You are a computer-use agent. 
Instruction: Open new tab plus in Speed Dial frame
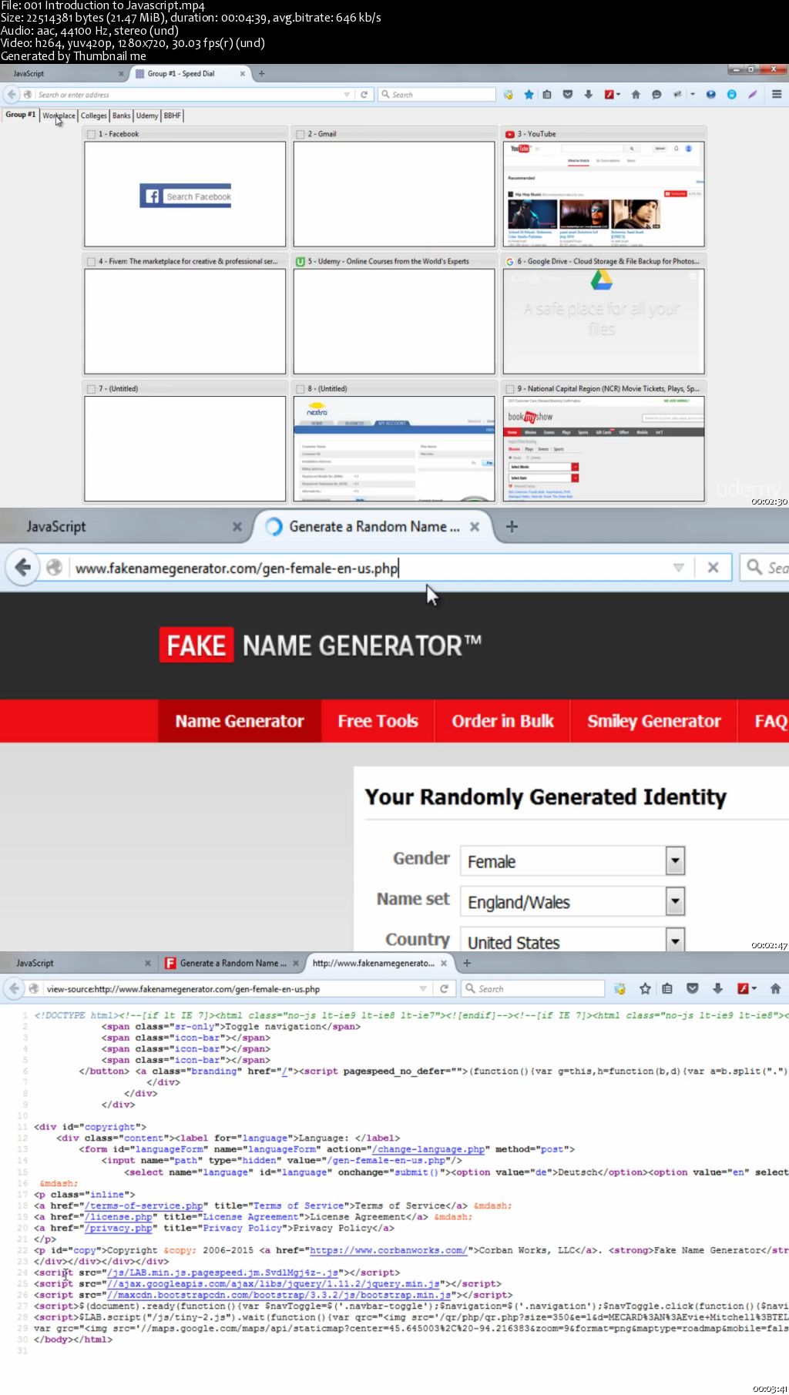click(x=261, y=74)
